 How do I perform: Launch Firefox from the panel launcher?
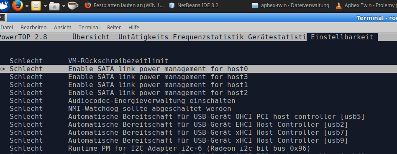(18, 5)
